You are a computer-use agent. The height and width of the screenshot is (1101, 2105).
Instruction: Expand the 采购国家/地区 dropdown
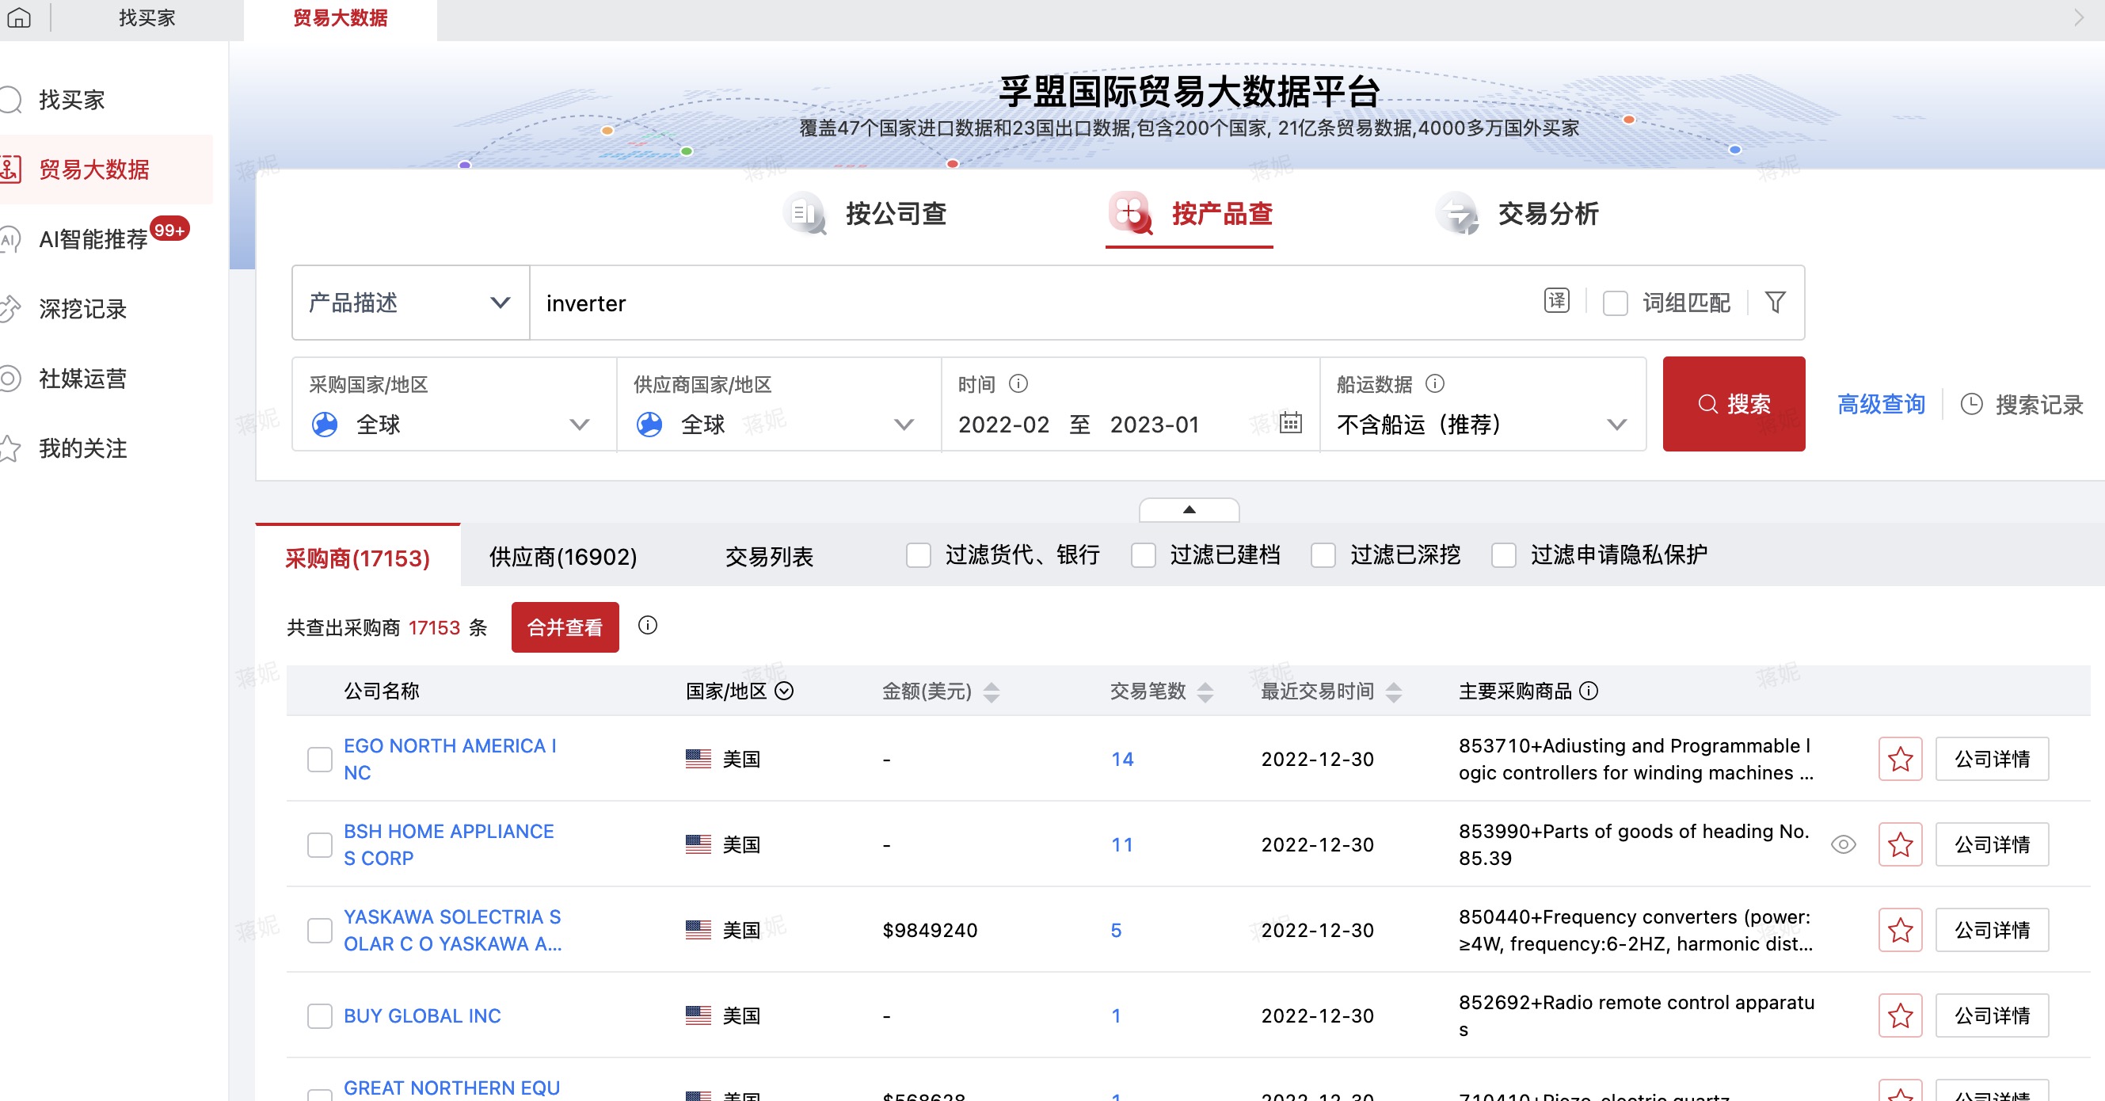tap(580, 425)
